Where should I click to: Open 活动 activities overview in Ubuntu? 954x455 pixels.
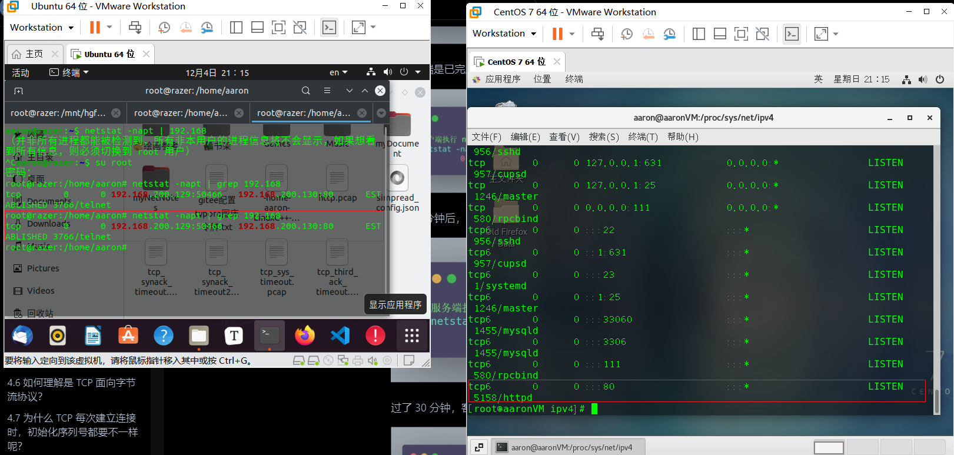tap(21, 72)
